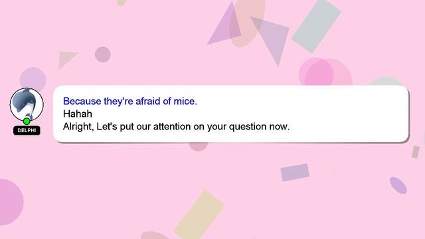Image resolution: width=425 pixels, height=239 pixels.
Task: Click the gray-purple triangle beside teal rectangle
Action: pyautogui.click(x=272, y=38)
